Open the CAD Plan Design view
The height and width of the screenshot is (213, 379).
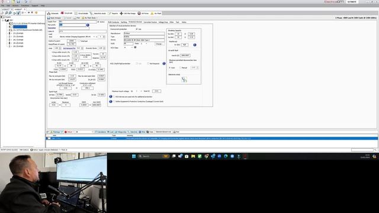point(128,13)
